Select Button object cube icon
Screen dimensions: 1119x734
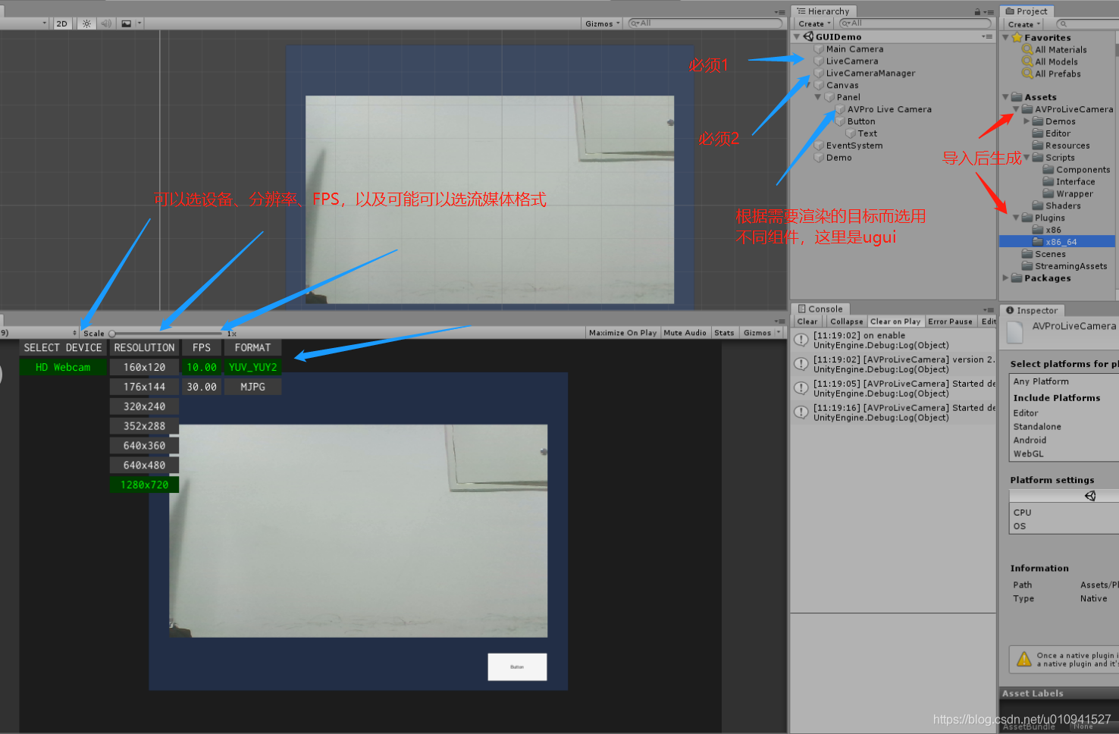(x=840, y=122)
